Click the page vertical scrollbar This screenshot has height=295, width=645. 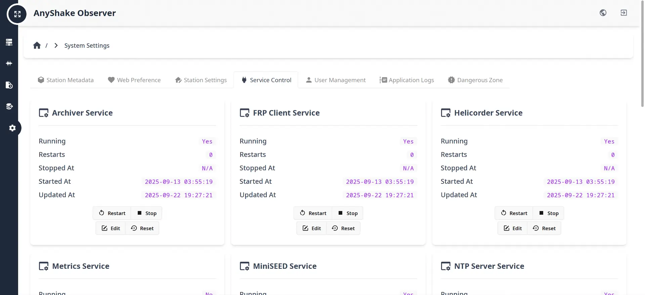pyautogui.click(x=642, y=54)
